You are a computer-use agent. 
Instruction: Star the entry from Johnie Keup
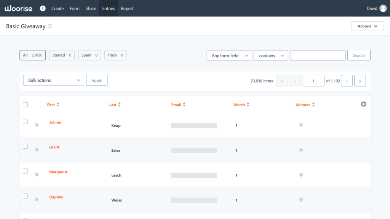[37, 125]
